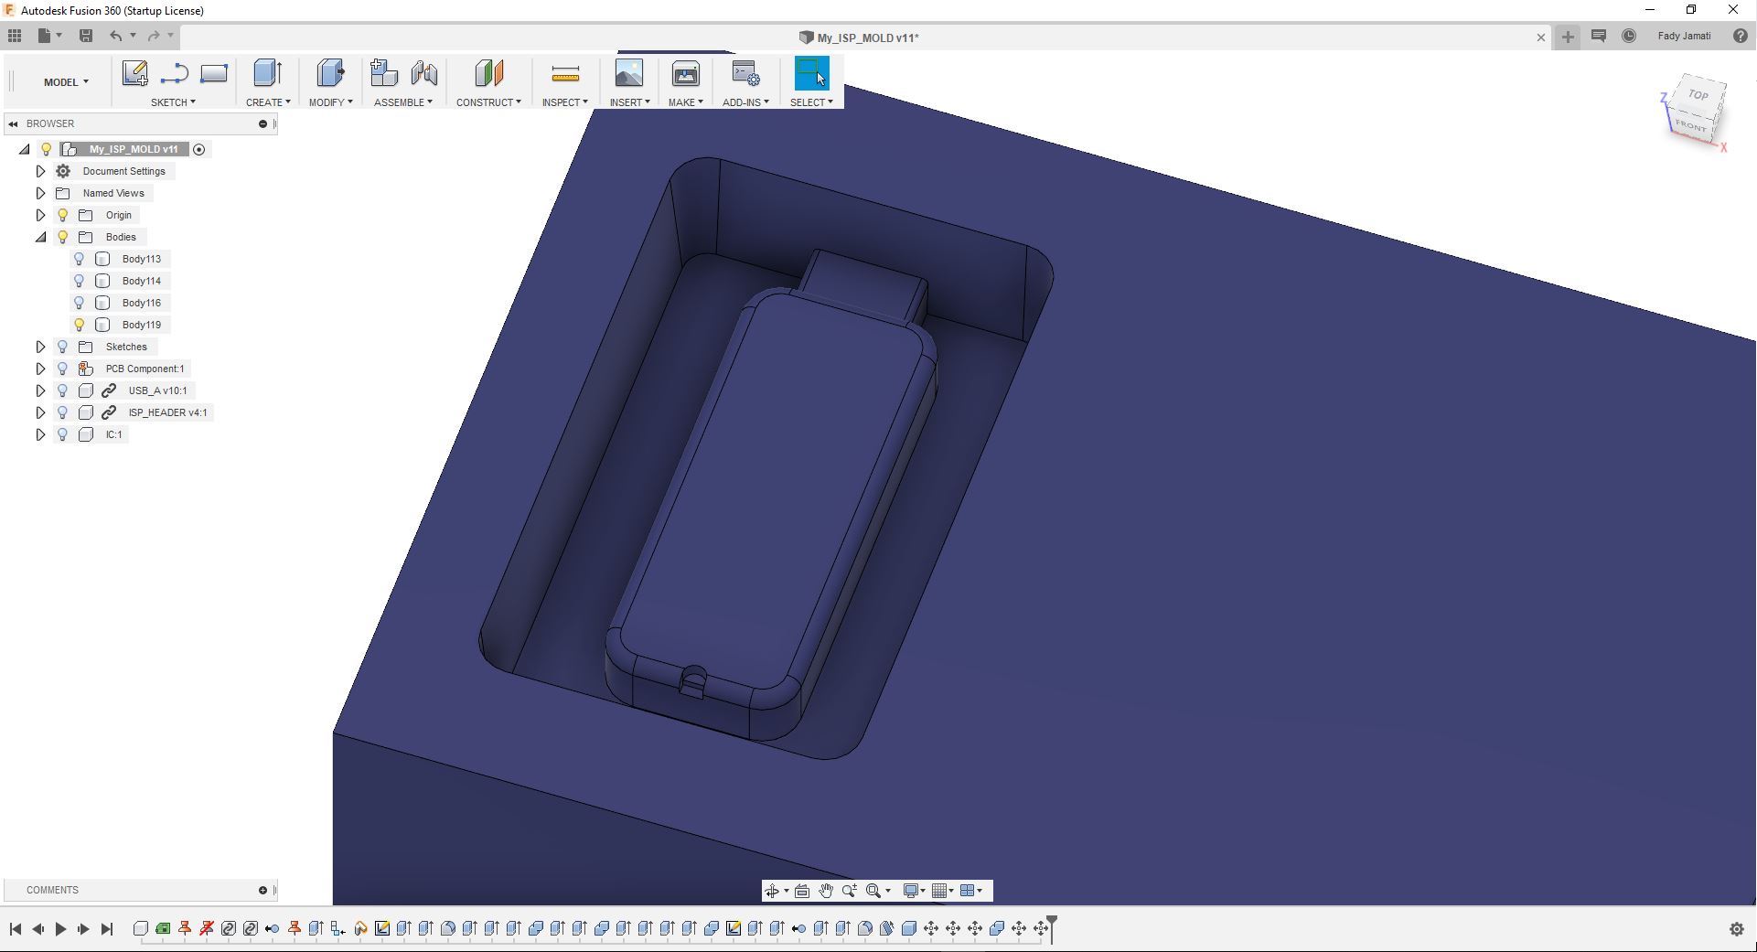Collapse the Bodies folder

coord(40,237)
